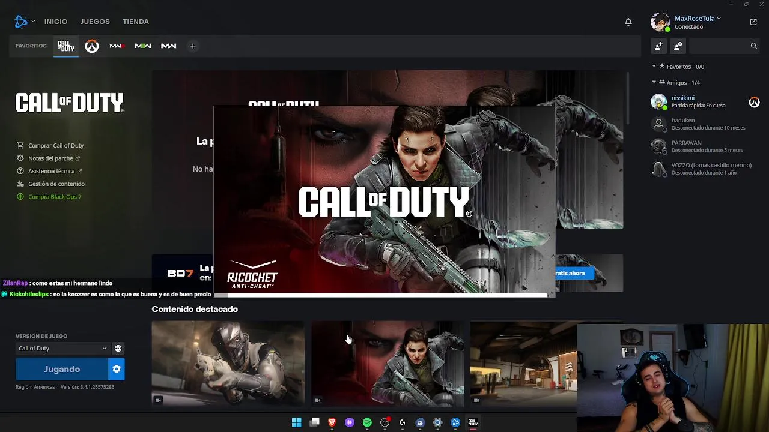Open the Battle.net logo dropdown arrow
Screen dimensions: 769x432
click(33, 22)
